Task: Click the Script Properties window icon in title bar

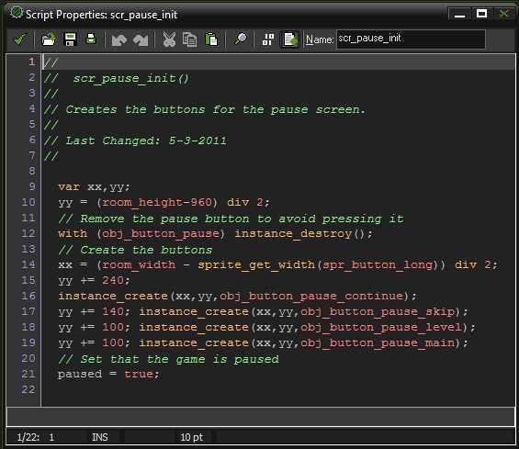Action: click(16, 13)
